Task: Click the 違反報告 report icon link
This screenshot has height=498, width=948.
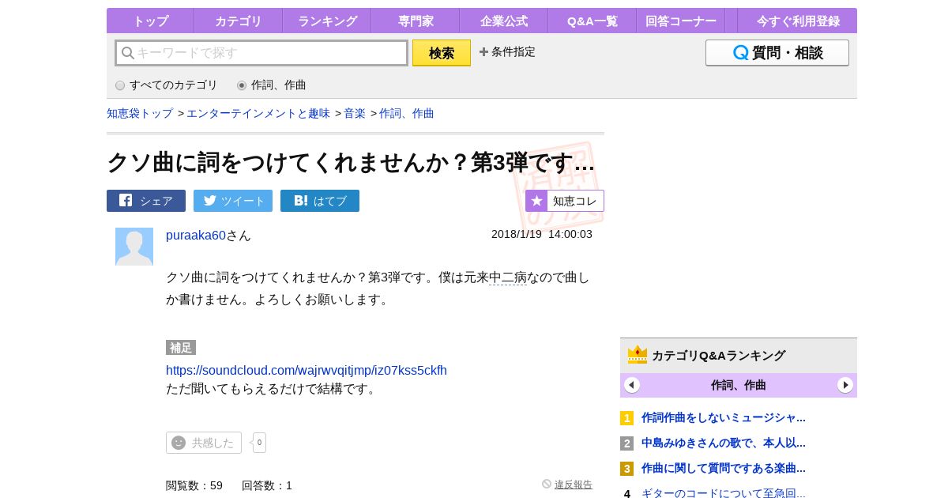Action: [567, 485]
